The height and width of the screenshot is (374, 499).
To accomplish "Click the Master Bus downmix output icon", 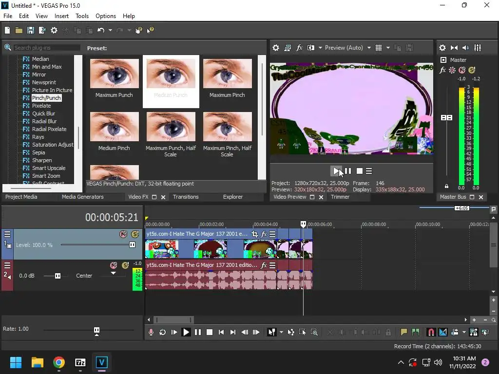I will (x=454, y=48).
